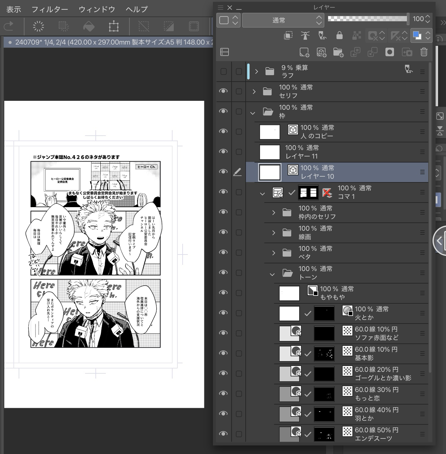
Task: Click the create layer mask icon
Action: coord(389,52)
